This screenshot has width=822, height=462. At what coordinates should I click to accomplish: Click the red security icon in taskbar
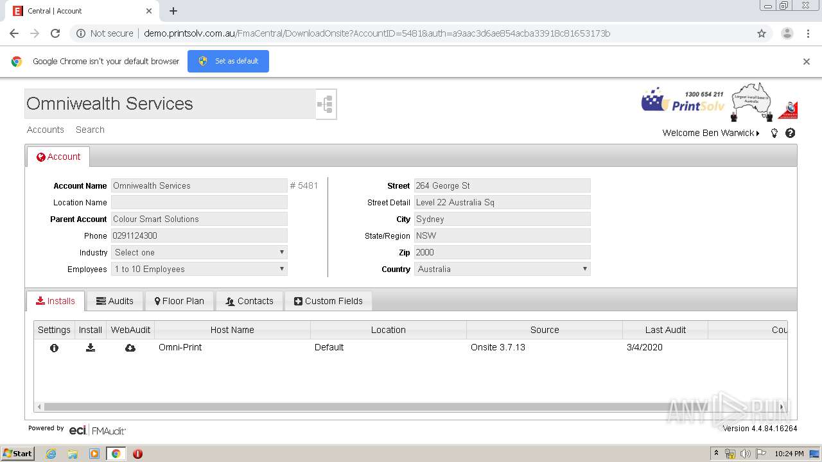click(137, 454)
